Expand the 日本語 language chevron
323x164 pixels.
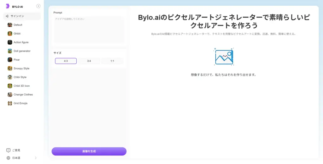(36, 158)
